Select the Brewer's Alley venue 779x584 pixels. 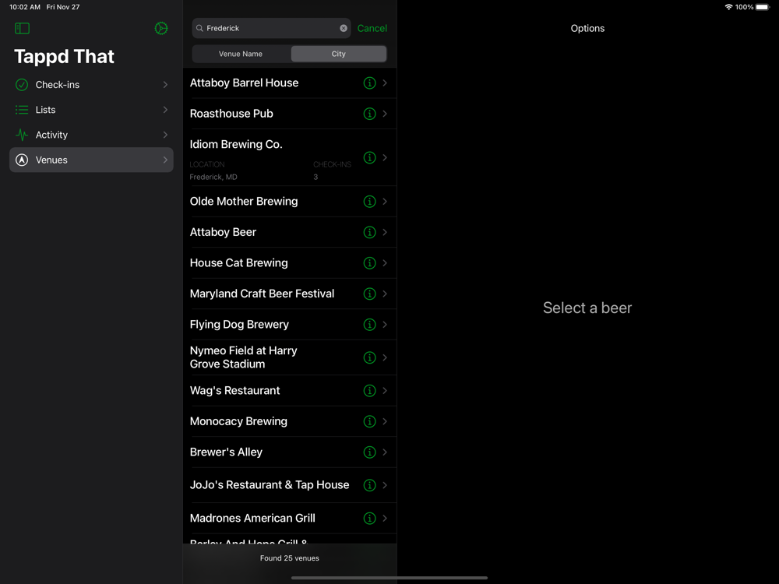click(290, 452)
